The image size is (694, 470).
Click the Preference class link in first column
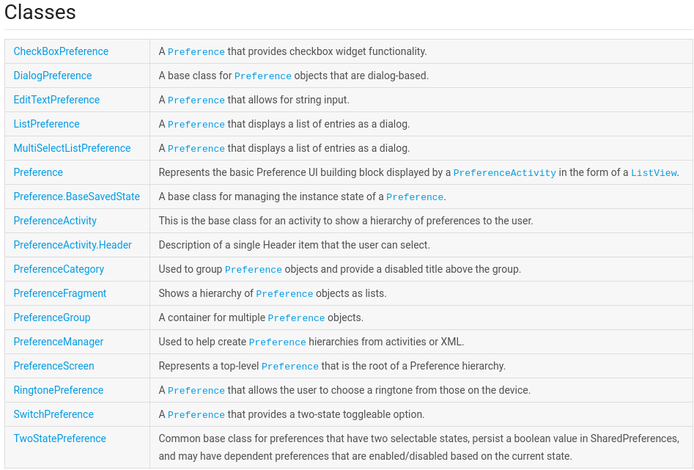pos(38,172)
